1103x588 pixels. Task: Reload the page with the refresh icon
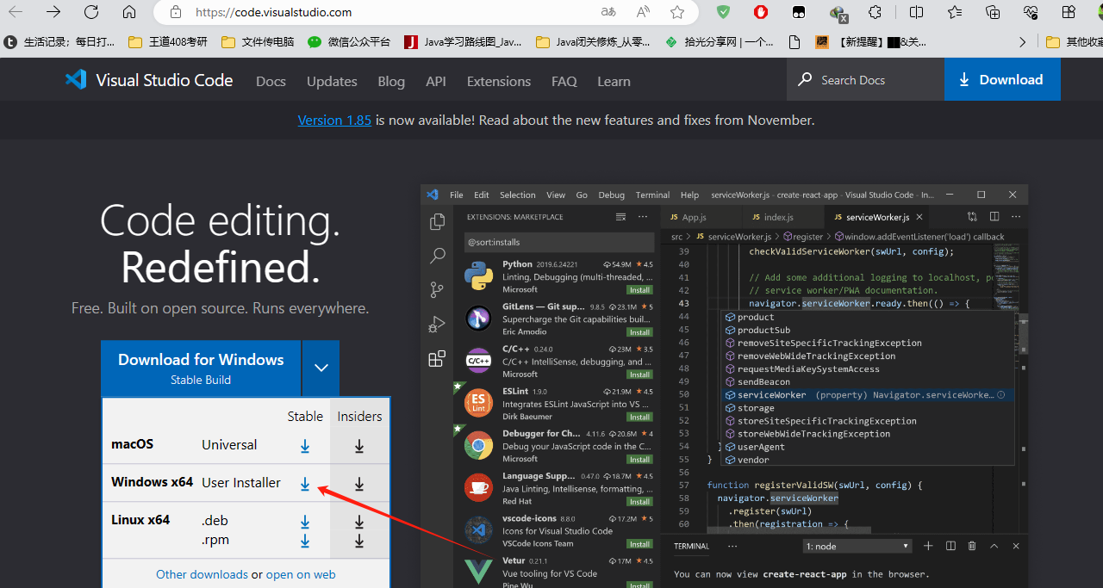[x=91, y=12]
